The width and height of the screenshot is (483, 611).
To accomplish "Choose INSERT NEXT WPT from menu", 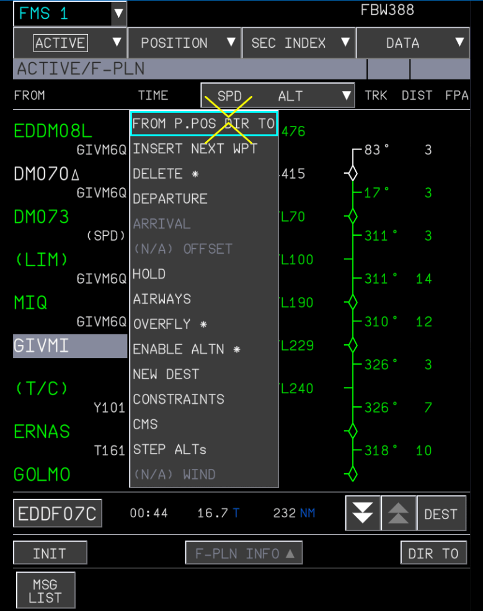I will (x=195, y=149).
